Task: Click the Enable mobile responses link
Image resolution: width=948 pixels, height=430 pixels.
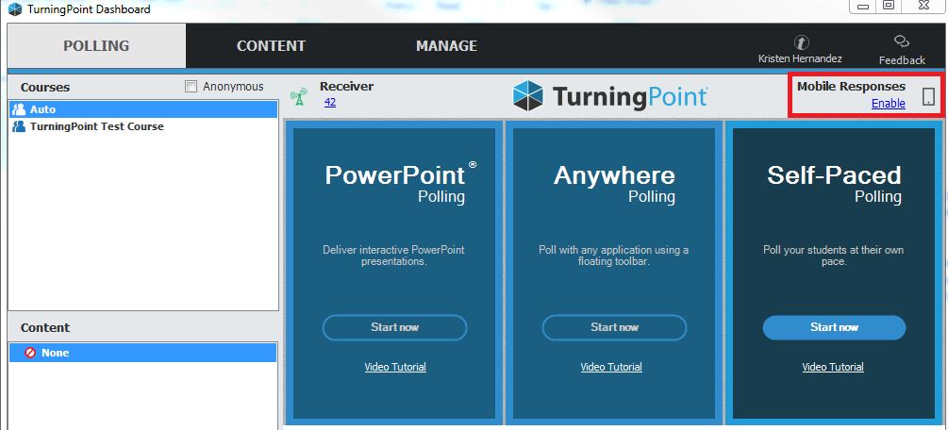Action: (889, 104)
